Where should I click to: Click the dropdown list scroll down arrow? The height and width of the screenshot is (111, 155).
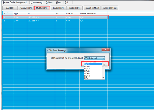pyautogui.click(x=103, y=78)
